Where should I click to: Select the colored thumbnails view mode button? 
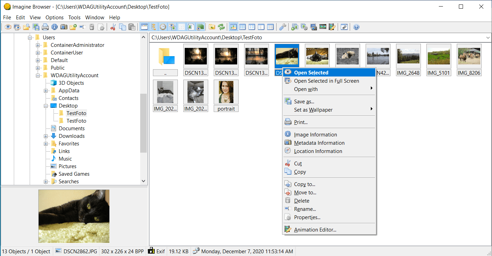pos(233,27)
